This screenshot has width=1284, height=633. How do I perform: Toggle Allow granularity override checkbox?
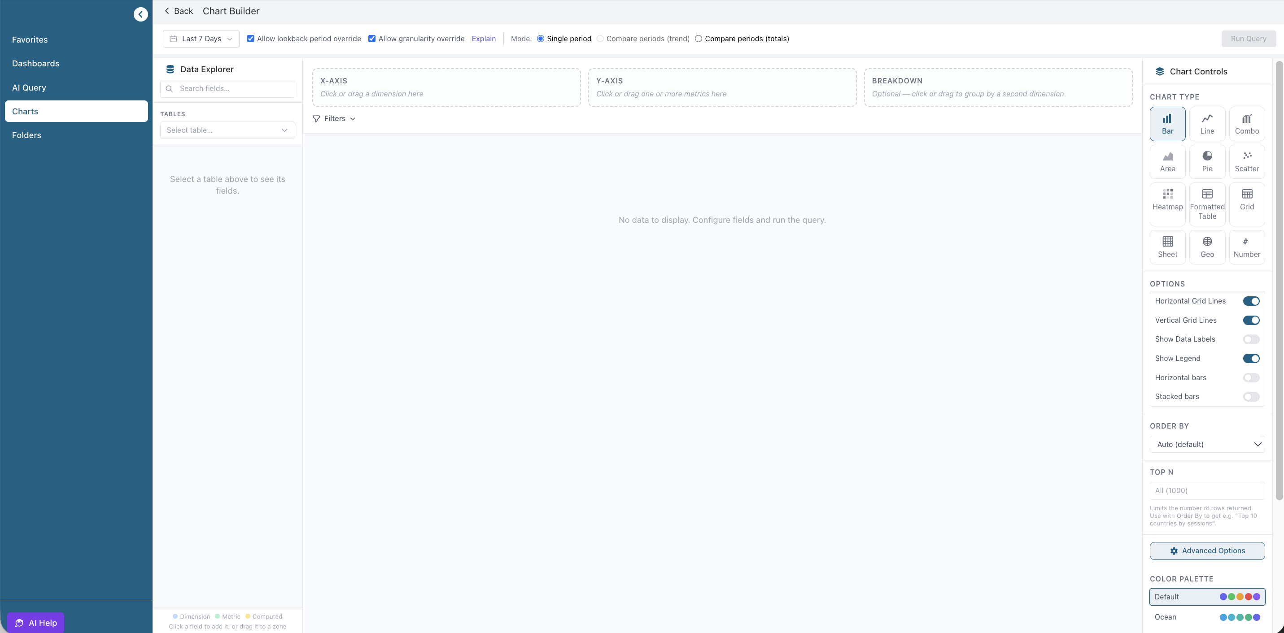click(x=372, y=39)
